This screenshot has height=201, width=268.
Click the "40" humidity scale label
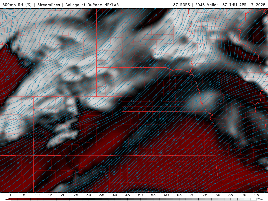pos(115,195)
